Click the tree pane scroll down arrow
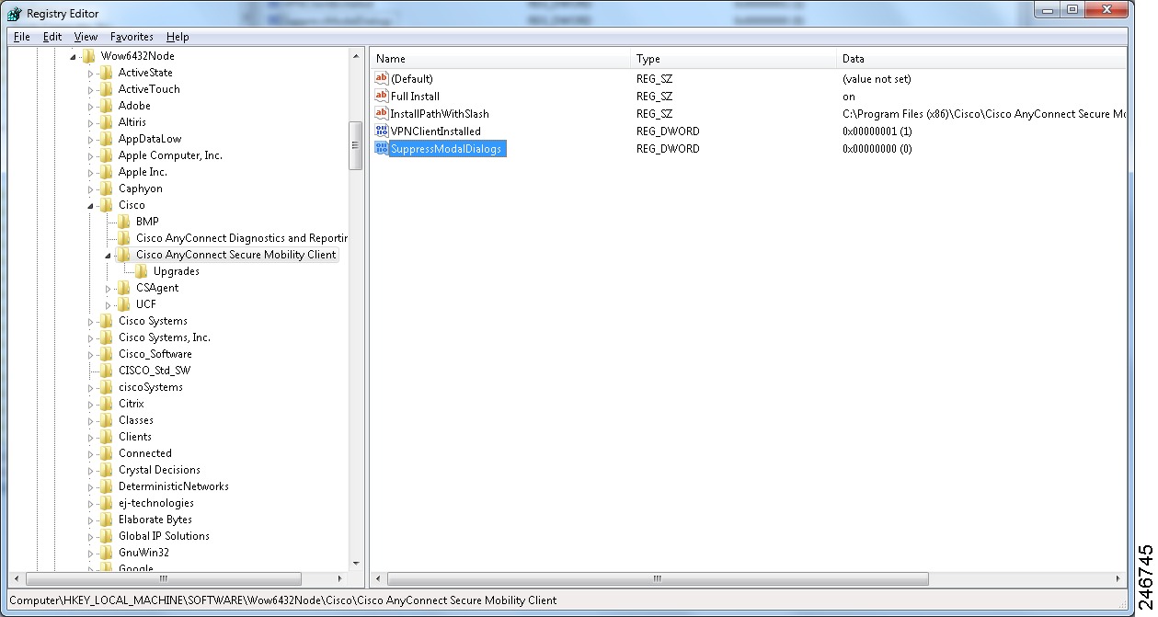Screen dimensions: 1158x617 pyautogui.click(x=356, y=563)
